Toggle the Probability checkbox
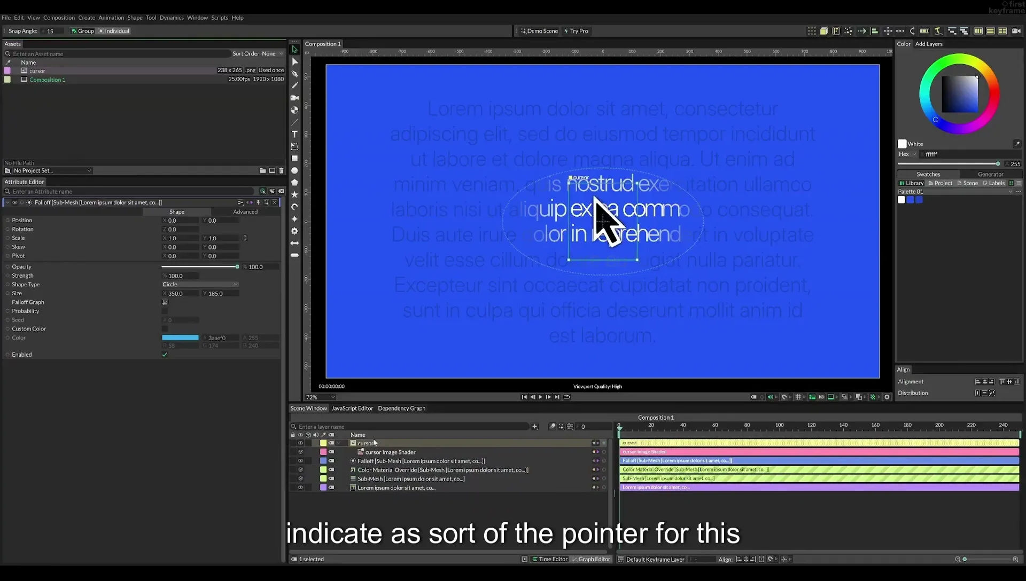1026x581 pixels. tap(165, 311)
